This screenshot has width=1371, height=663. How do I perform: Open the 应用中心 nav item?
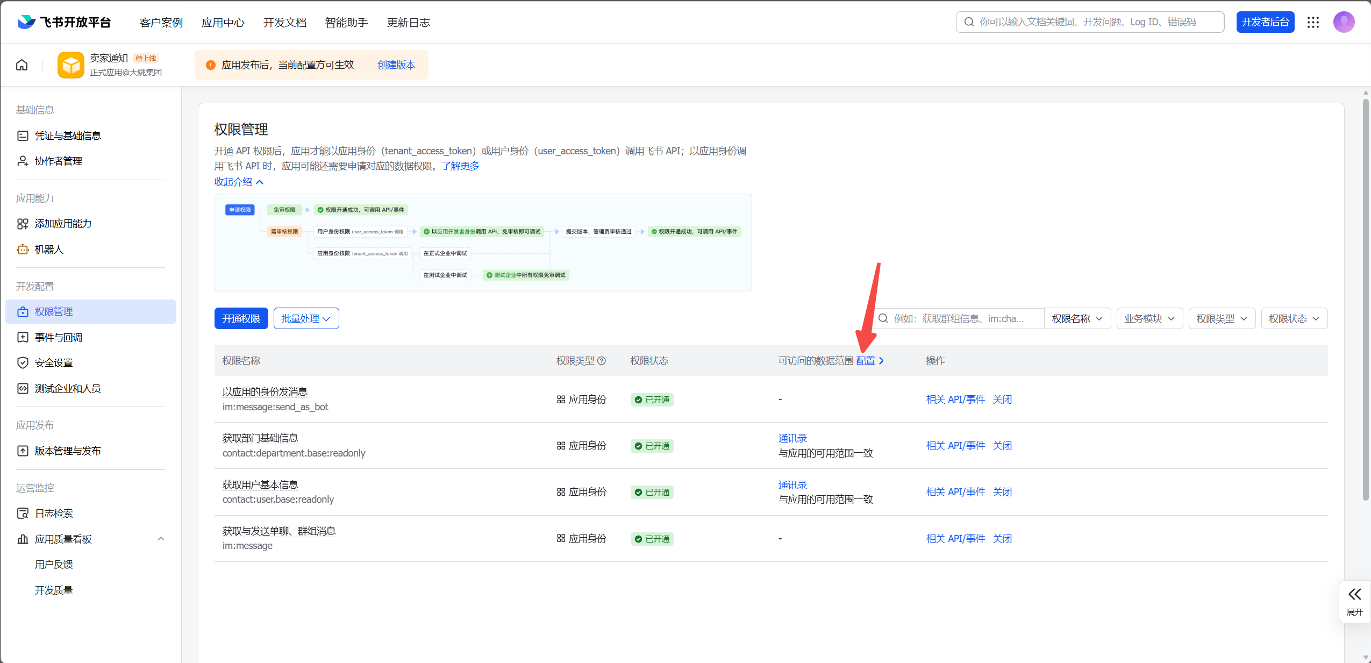pos(223,23)
